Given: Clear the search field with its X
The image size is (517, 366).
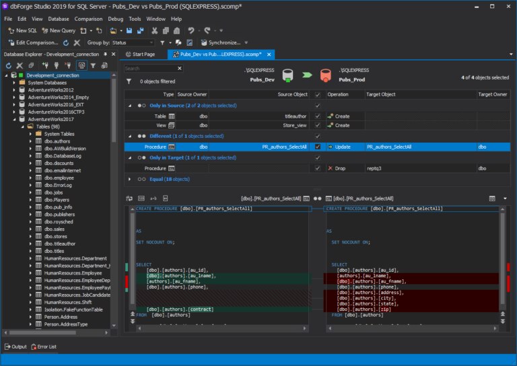Looking at the screenshot, I should pos(180,69).
